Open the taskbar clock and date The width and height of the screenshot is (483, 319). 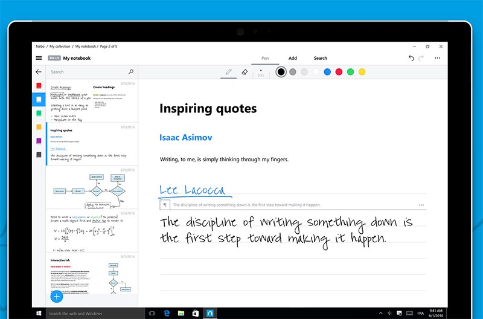436,313
